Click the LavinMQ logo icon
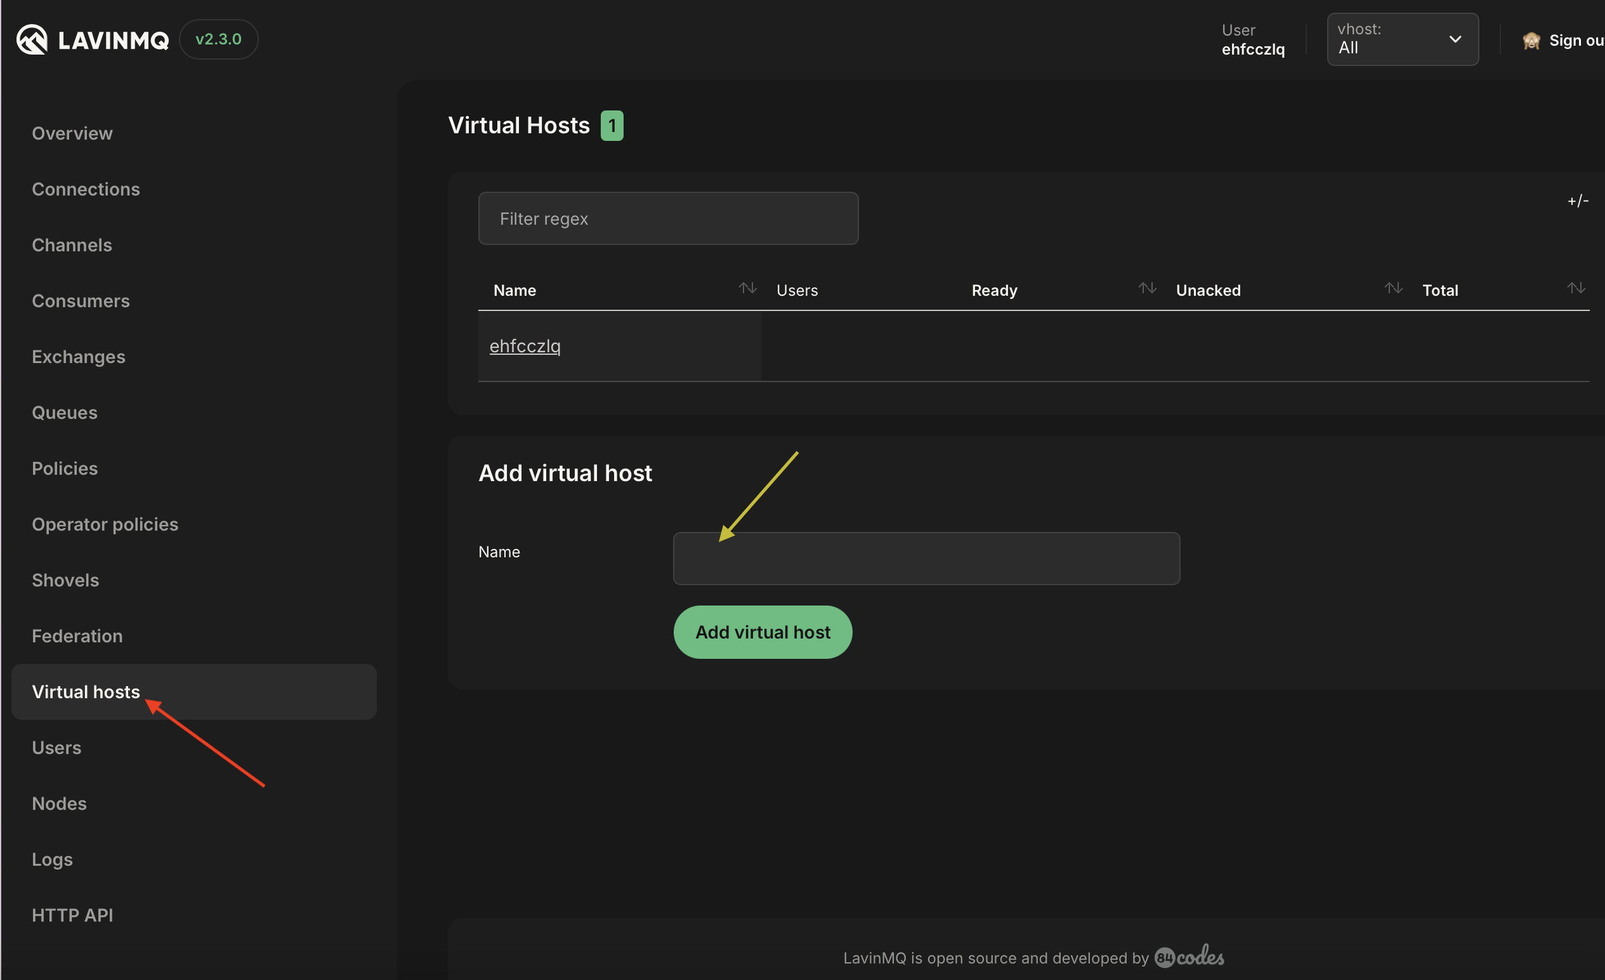Screen dimensions: 1605x980 pos(32,39)
